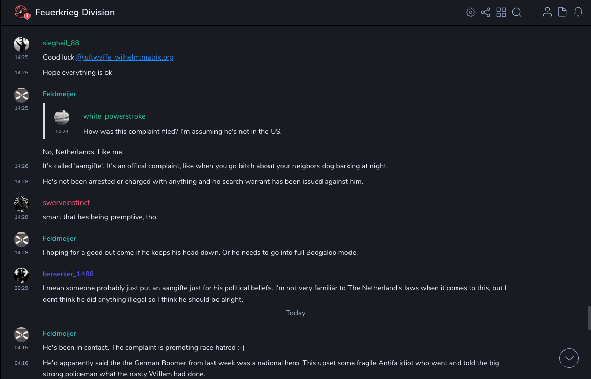Click the 14:23 timestamp in quoted reply

click(62, 132)
